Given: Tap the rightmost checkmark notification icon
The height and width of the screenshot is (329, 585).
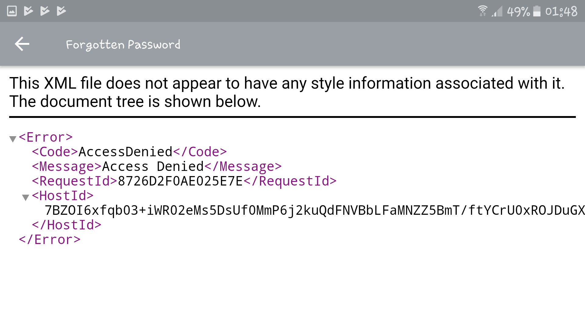Looking at the screenshot, I should (x=61, y=11).
